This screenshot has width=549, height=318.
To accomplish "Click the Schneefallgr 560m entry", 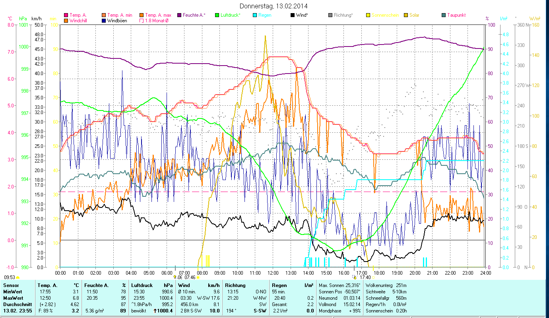I will (x=386, y=298).
